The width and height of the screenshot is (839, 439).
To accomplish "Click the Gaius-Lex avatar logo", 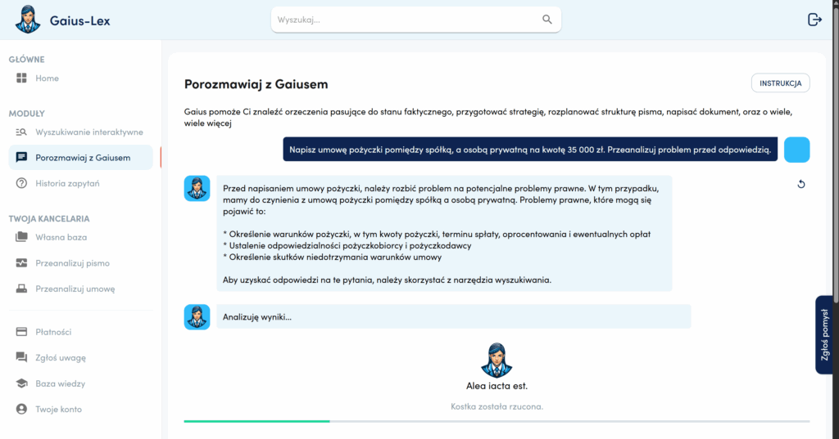I will pos(28,20).
